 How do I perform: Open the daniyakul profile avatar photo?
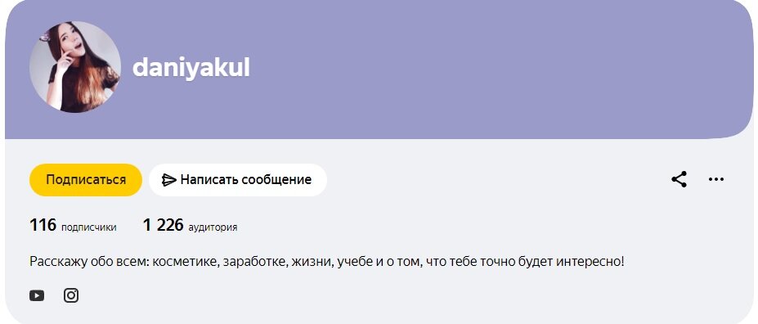click(75, 67)
